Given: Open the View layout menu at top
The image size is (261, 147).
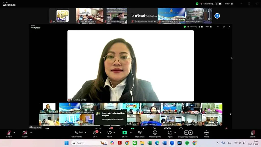Looking at the screenshot, I should pyautogui.click(x=229, y=4).
